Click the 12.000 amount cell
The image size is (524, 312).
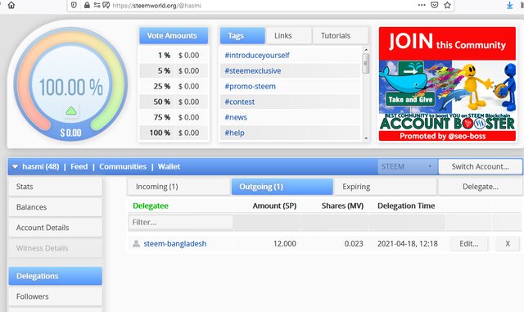pyautogui.click(x=285, y=244)
